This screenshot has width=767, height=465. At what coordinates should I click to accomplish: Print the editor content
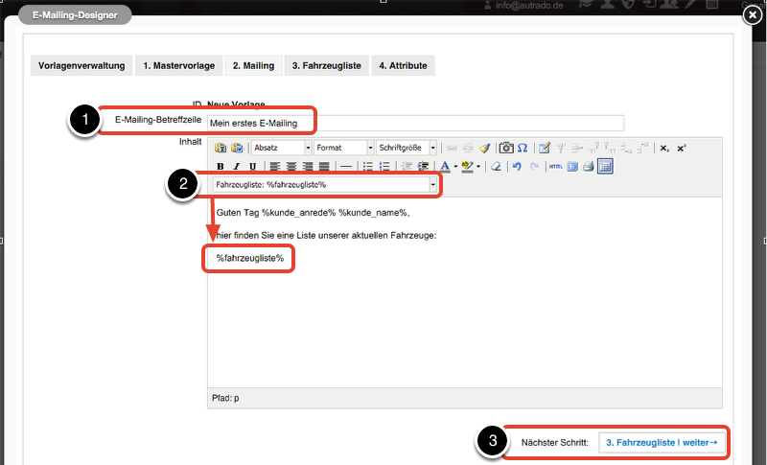coord(589,166)
